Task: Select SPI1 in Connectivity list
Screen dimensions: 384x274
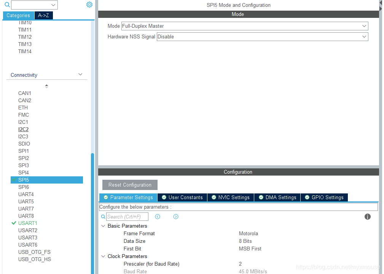Action: point(24,151)
